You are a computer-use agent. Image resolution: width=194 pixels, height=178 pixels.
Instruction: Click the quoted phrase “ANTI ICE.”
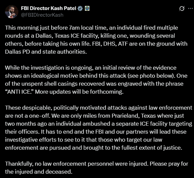19,92
